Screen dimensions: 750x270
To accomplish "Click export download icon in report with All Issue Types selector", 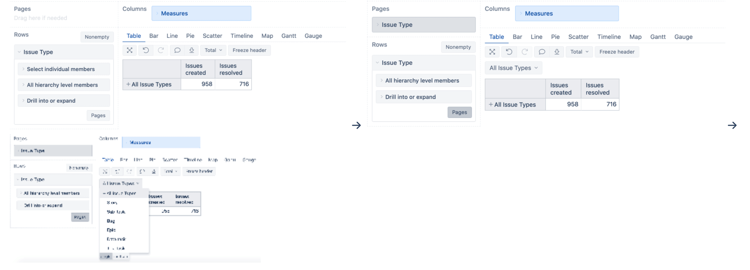I will (557, 52).
